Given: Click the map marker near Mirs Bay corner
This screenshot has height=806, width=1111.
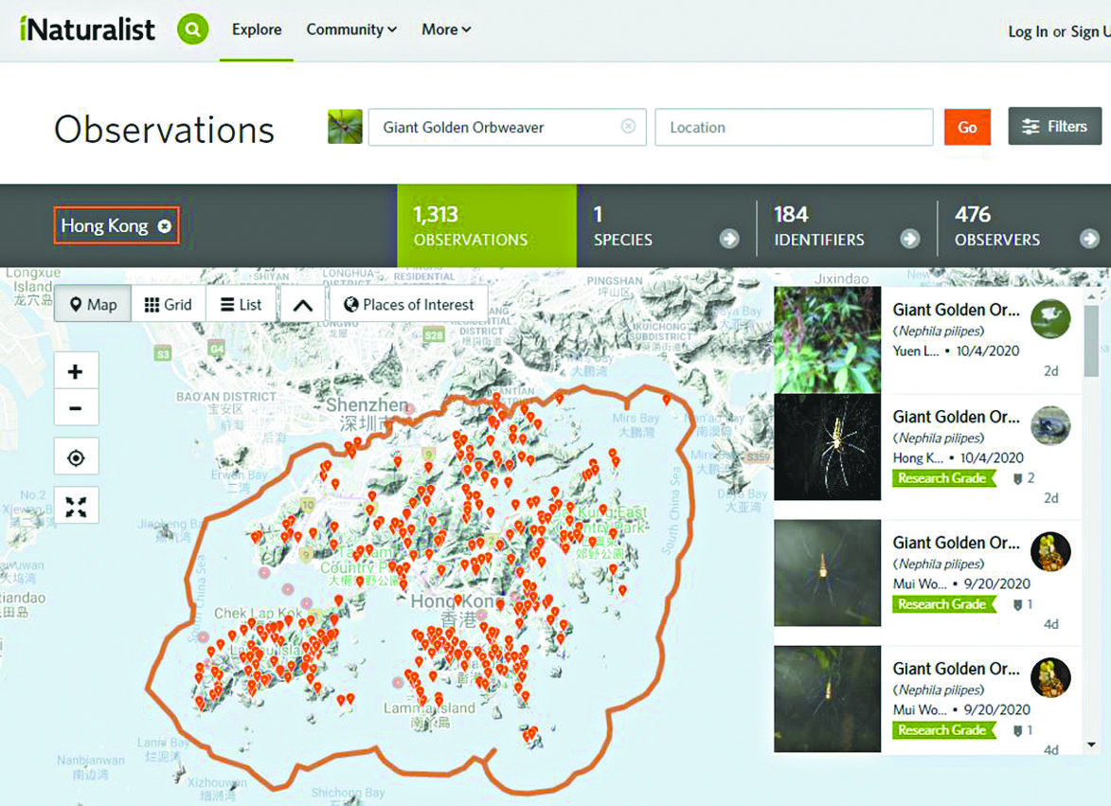Looking at the screenshot, I should pos(666,401).
